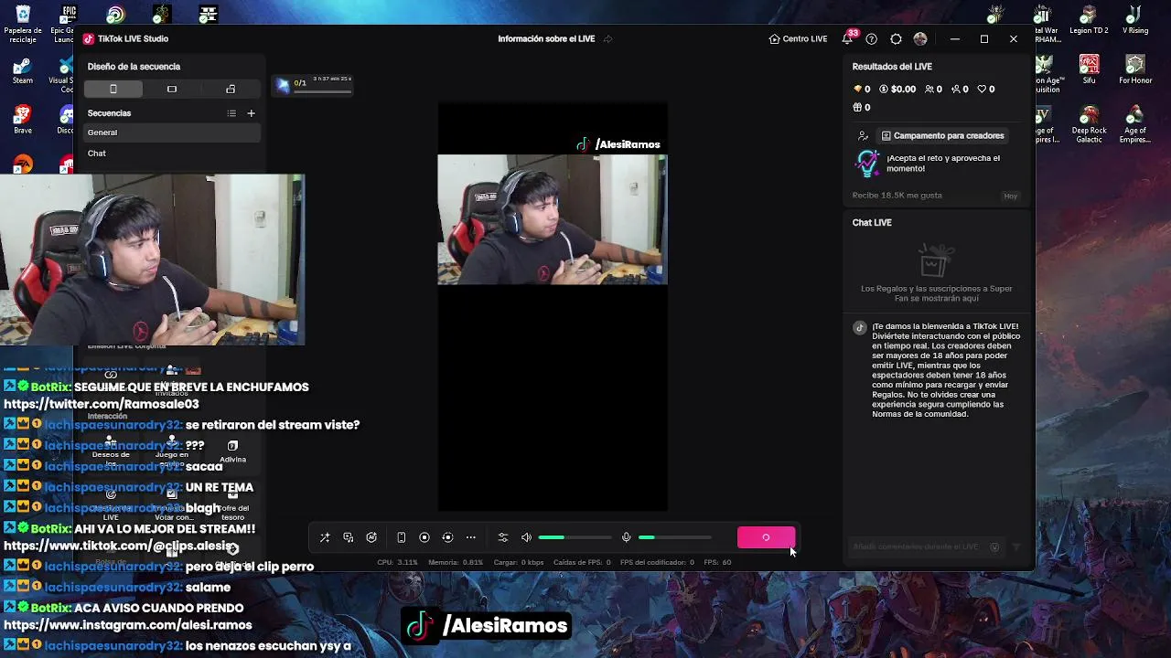Select landscape layout in Diseño de la secuencia
This screenshot has height=658, width=1171.
[172, 89]
